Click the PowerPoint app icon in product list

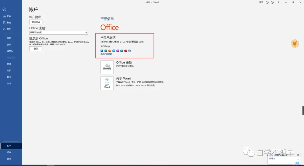pyautogui.click(x=110, y=51)
